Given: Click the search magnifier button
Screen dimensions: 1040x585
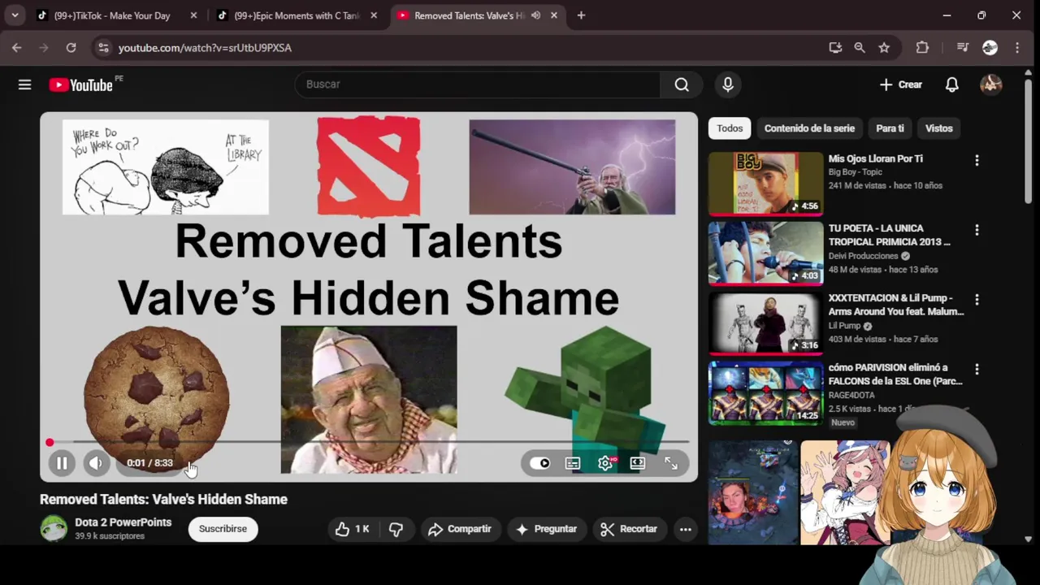Looking at the screenshot, I should click(x=682, y=84).
